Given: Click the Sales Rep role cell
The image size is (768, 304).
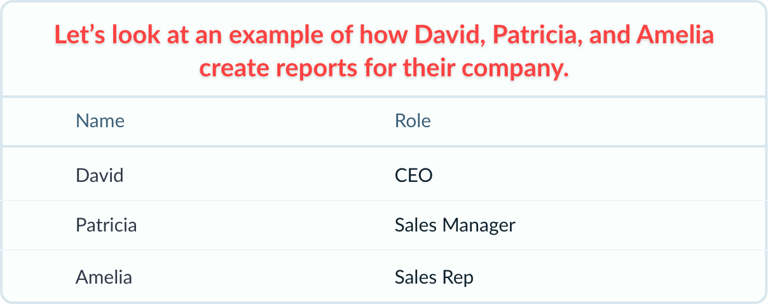Looking at the screenshot, I should click(434, 277).
